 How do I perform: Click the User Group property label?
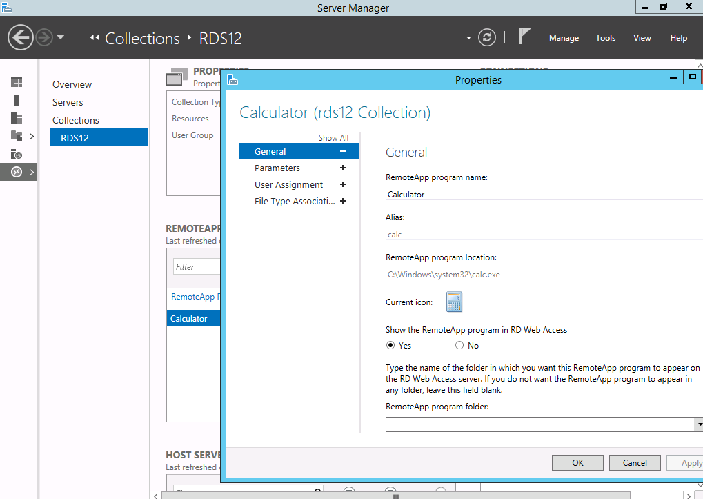tap(192, 135)
